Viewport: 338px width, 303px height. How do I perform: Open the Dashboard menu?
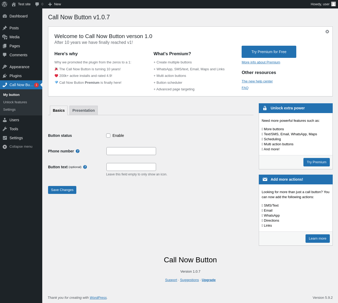pyautogui.click(x=21, y=16)
